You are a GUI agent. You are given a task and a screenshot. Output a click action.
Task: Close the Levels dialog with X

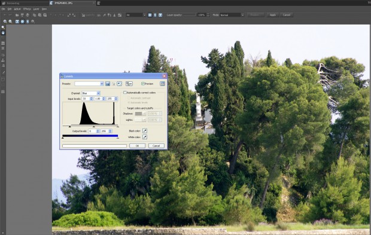point(164,76)
